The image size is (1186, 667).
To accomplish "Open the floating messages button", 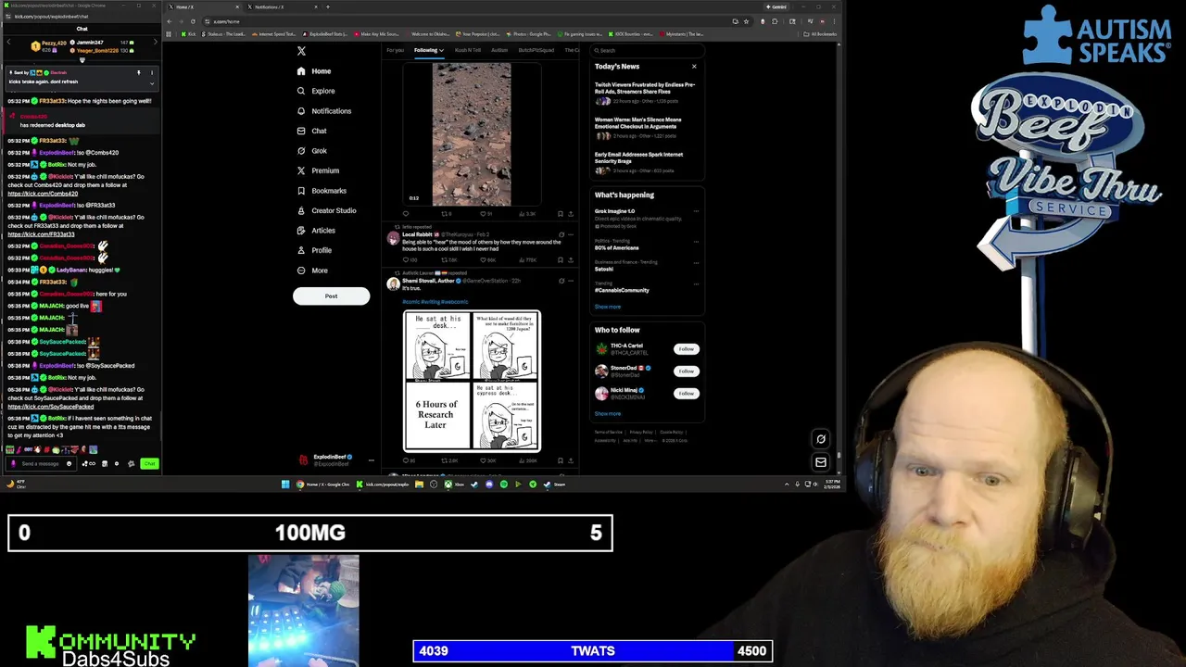I will point(821,462).
